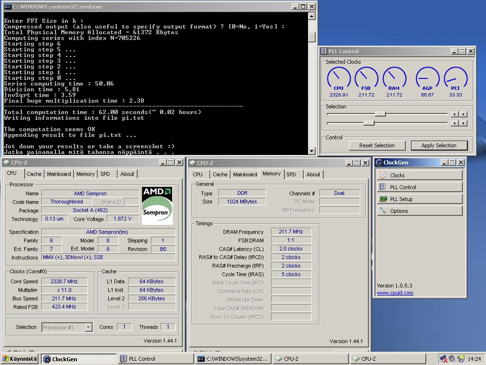The width and height of the screenshot is (486, 365).
Task: Click the PLL Control icon in ClockGen list
Action: coord(383,187)
